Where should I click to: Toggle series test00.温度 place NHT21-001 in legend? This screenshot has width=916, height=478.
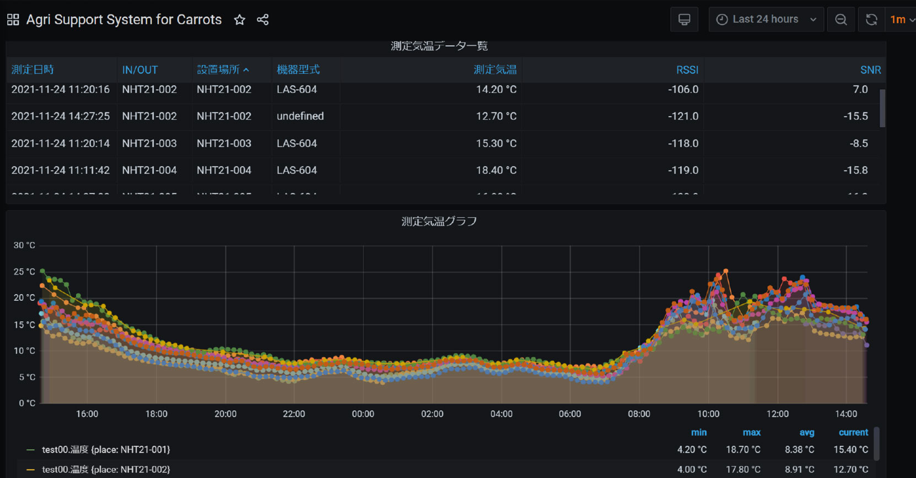tap(106, 450)
